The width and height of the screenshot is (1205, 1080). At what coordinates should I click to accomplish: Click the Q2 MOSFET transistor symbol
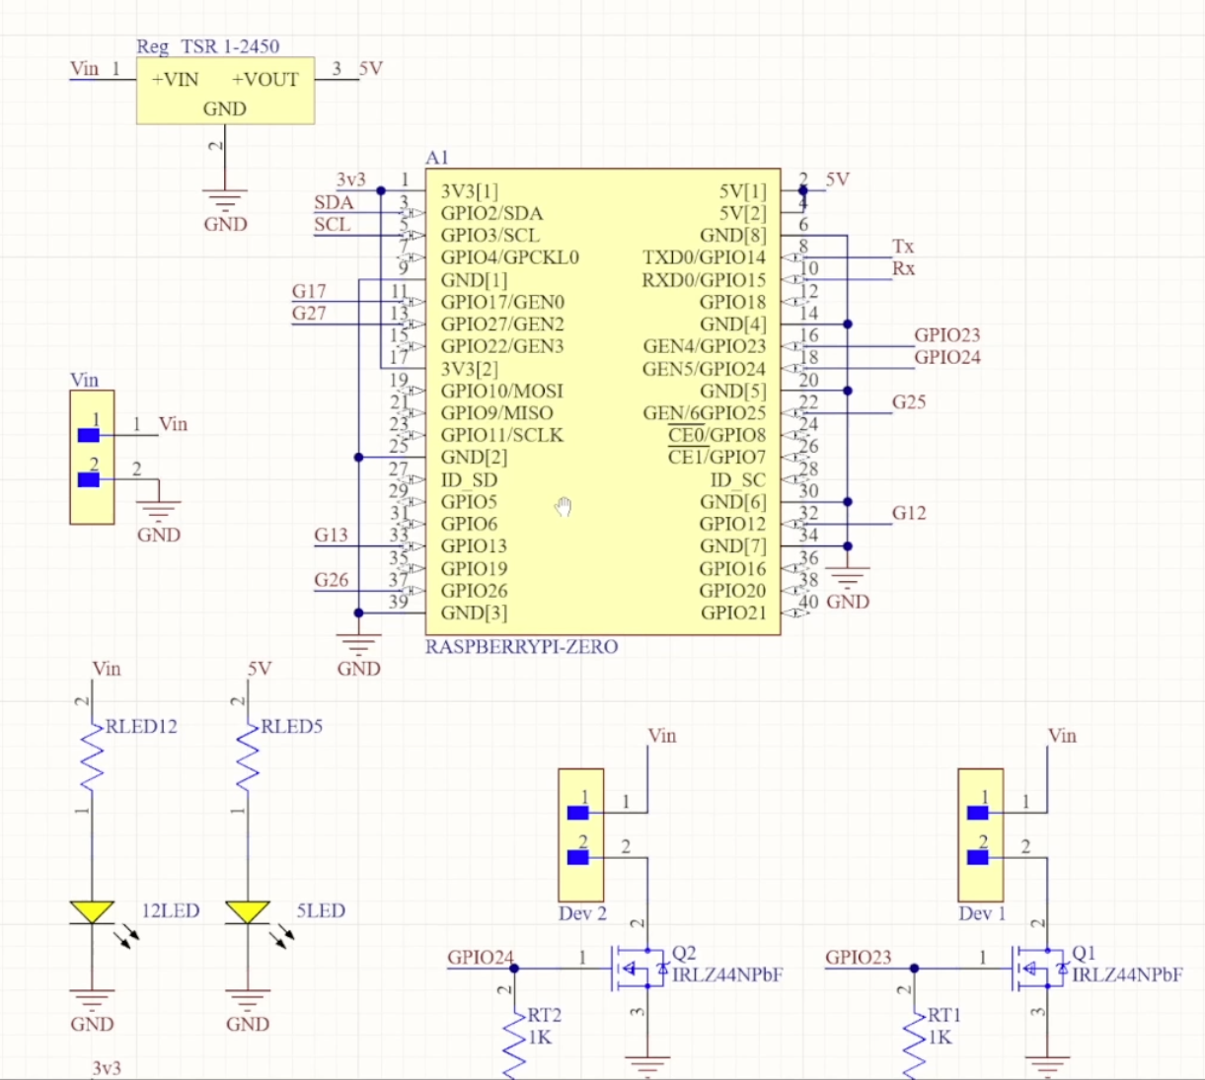tap(638, 969)
